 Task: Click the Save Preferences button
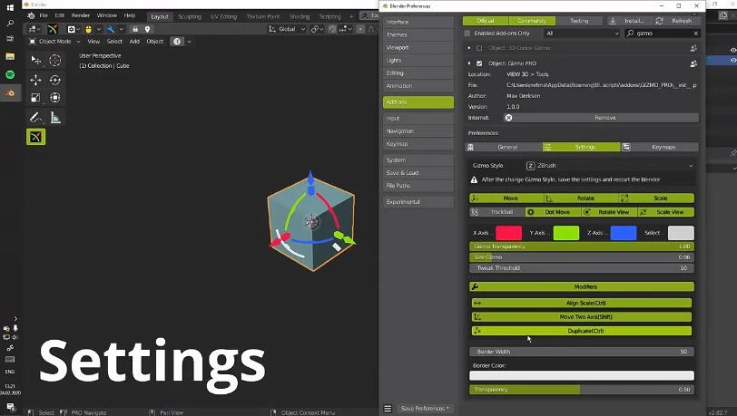tap(425, 409)
